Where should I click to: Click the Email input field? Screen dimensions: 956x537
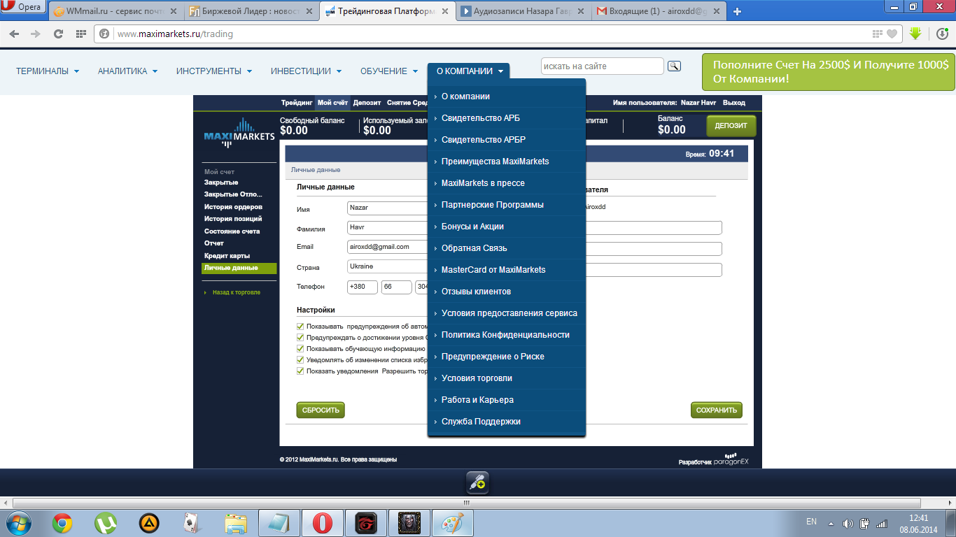click(387, 247)
